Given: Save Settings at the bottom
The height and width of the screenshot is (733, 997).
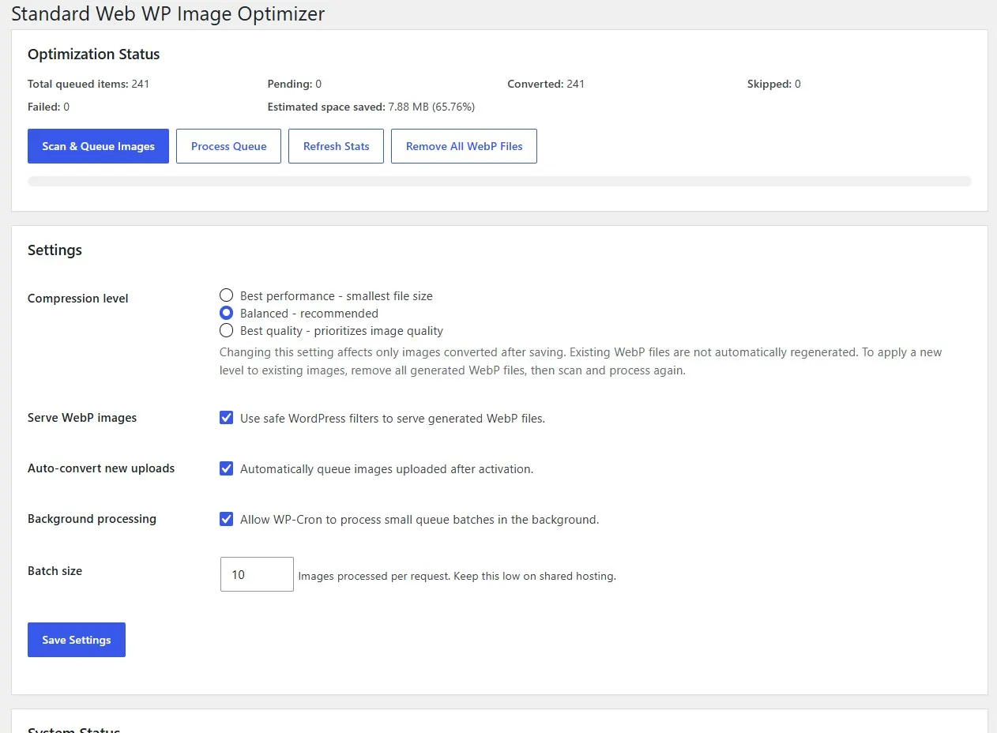Looking at the screenshot, I should (x=77, y=640).
